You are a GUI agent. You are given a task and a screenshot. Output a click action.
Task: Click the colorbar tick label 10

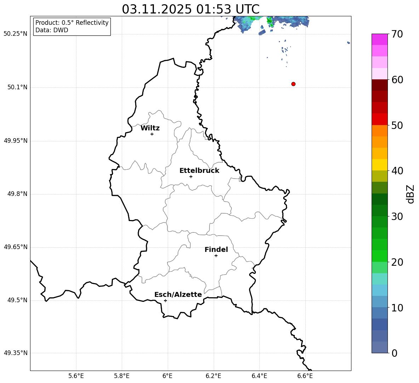click(397, 308)
